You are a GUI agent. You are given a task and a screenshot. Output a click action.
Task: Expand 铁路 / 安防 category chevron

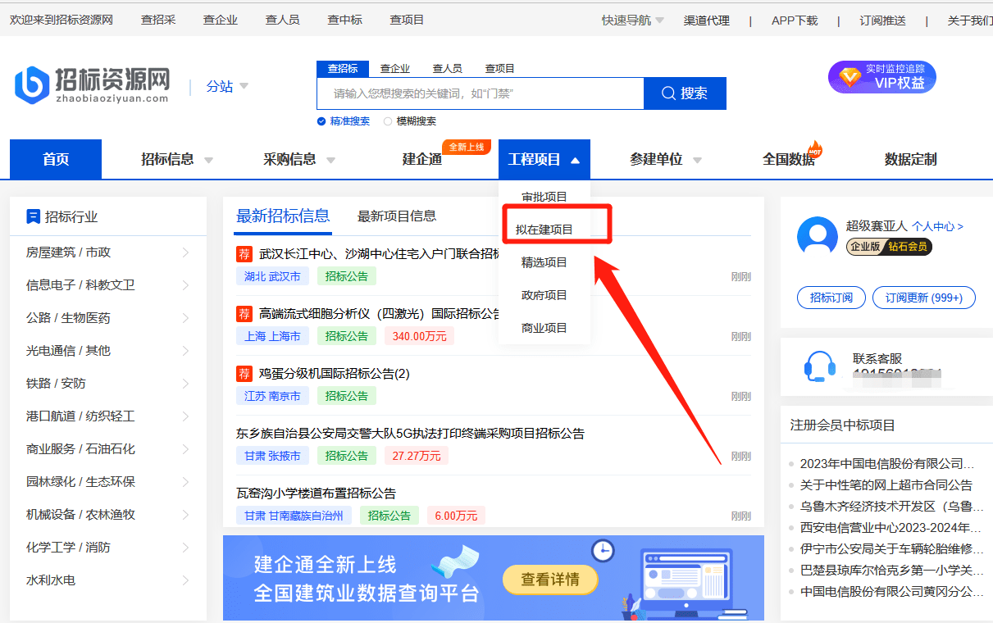(x=184, y=384)
